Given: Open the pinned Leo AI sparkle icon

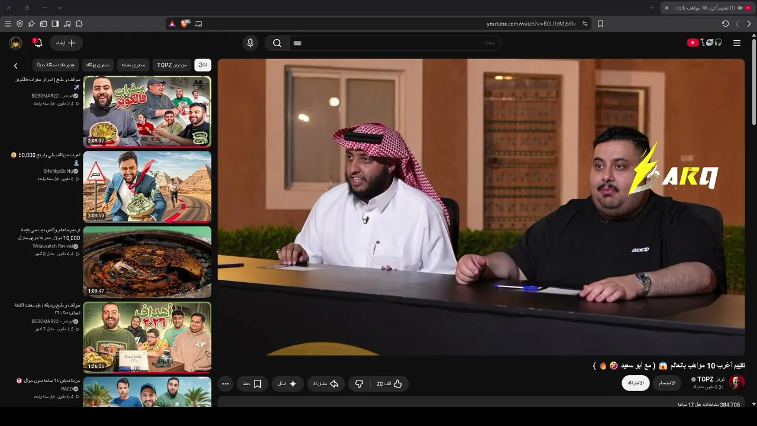Looking at the screenshot, I should 31,24.
